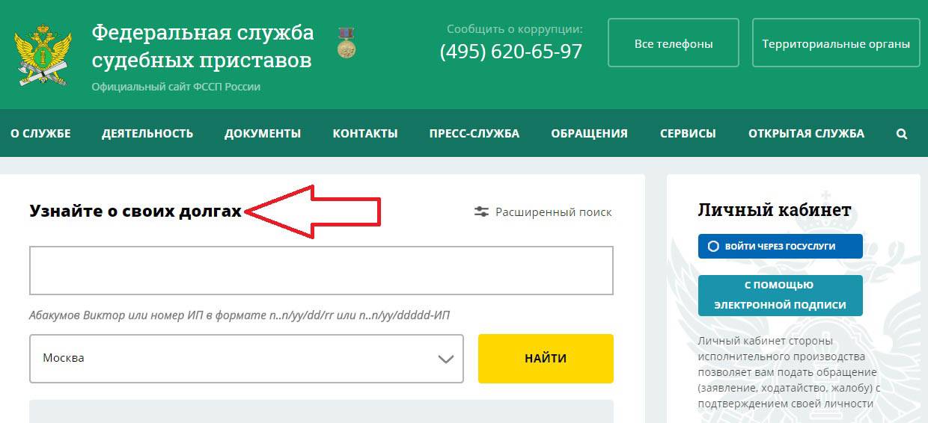The width and height of the screenshot is (928, 423).
Task: Select ОБРАЩЕНИЯ in the navigation bar
Action: 590,134
